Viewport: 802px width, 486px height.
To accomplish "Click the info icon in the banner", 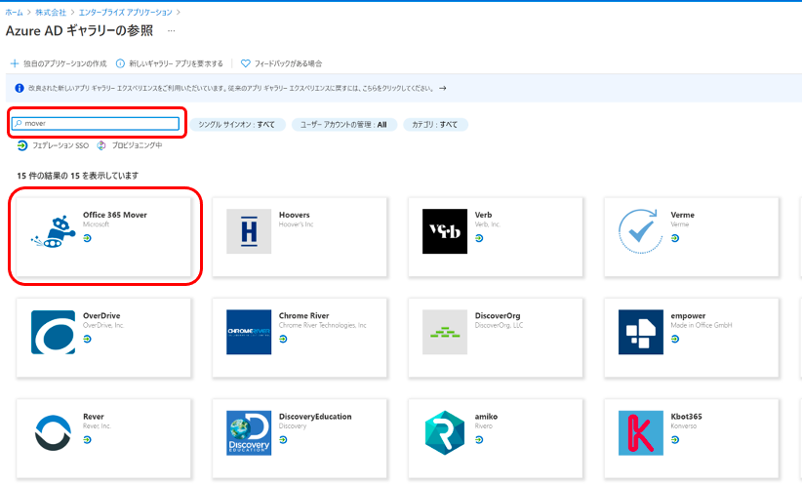I will tap(19, 88).
